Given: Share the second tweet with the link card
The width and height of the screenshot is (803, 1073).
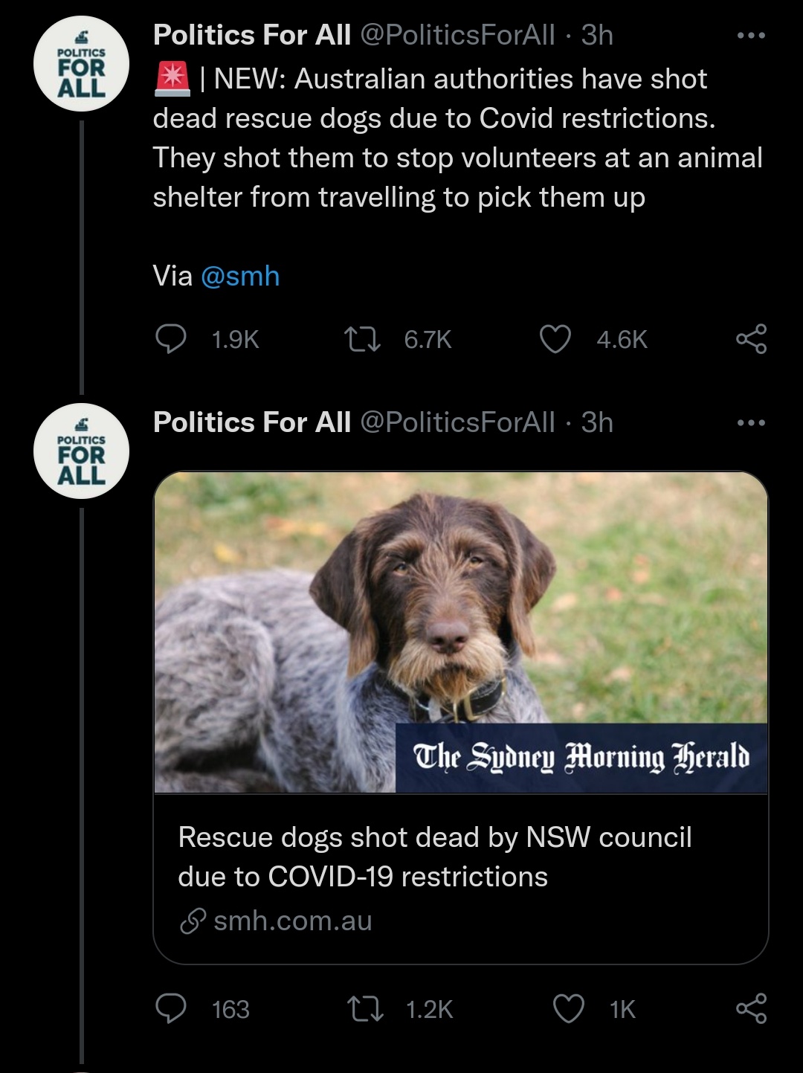Looking at the screenshot, I should coord(751,1009).
